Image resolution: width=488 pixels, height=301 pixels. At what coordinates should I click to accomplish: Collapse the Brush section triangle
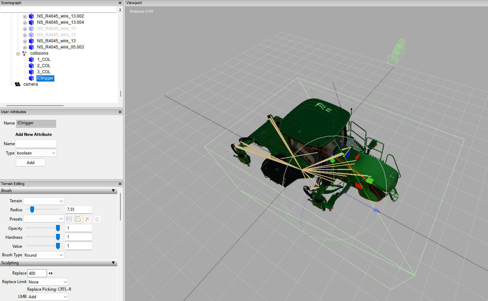coord(113,191)
